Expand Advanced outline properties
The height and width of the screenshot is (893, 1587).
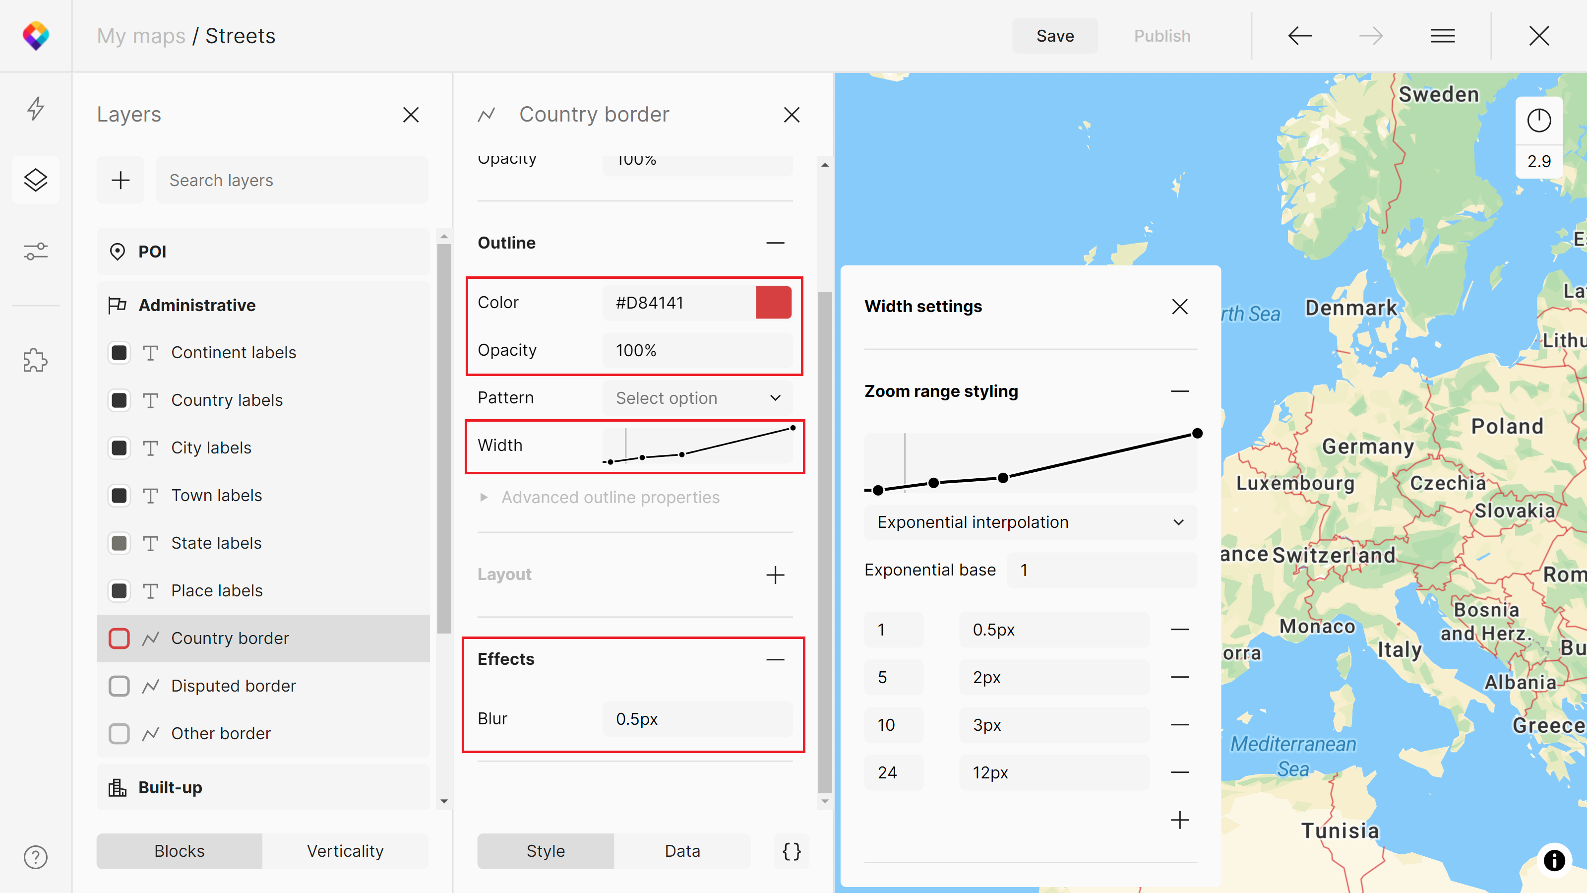click(610, 497)
